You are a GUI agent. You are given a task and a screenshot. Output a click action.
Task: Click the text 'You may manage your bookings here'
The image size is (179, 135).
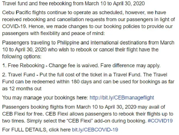45,98
